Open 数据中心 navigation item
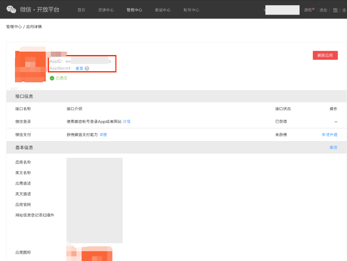This screenshot has height=261, width=347. tap(163, 10)
